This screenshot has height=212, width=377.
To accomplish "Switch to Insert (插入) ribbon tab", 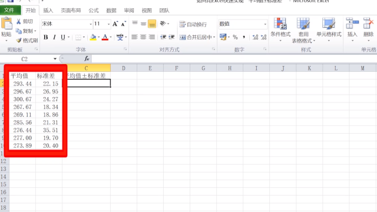I will pos(48,11).
